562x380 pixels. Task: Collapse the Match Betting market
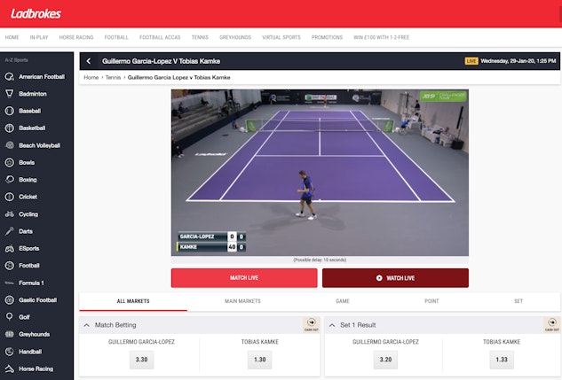pyautogui.click(x=86, y=325)
